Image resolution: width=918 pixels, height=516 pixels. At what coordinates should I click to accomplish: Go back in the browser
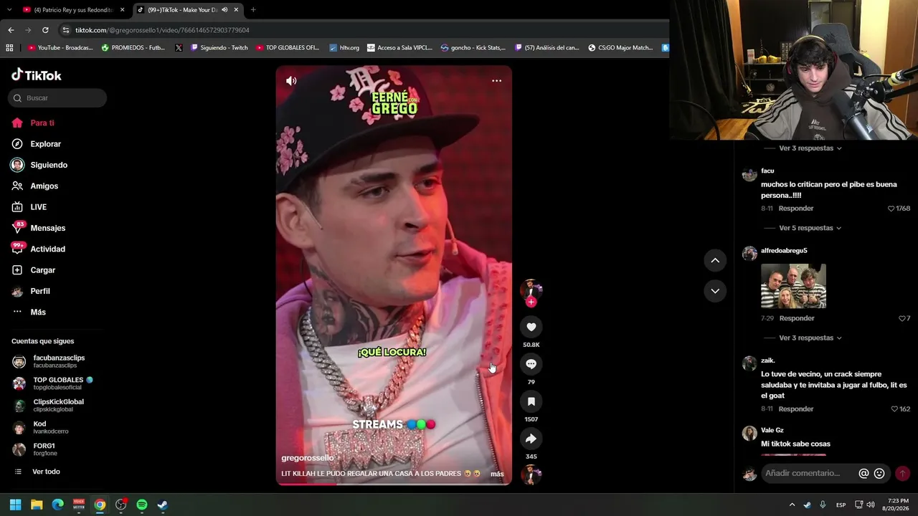click(11, 30)
